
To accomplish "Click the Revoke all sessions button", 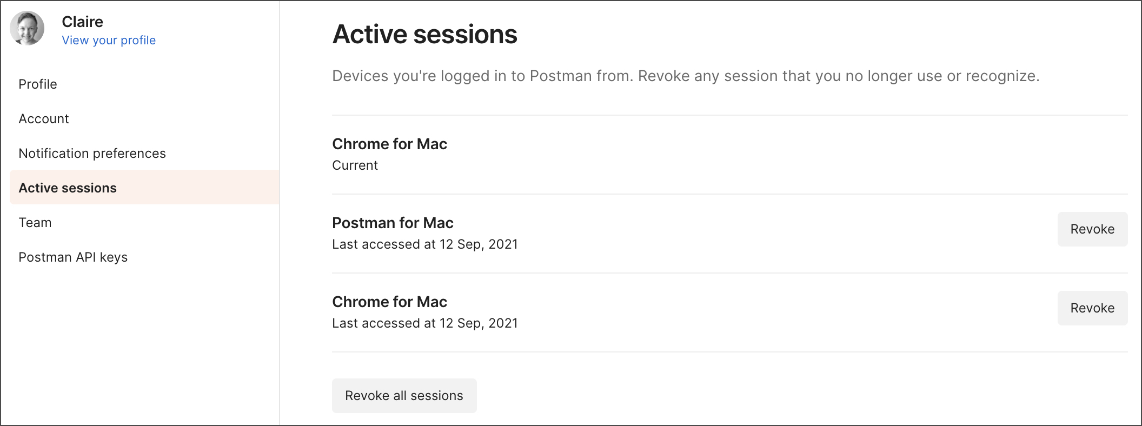I will 404,396.
